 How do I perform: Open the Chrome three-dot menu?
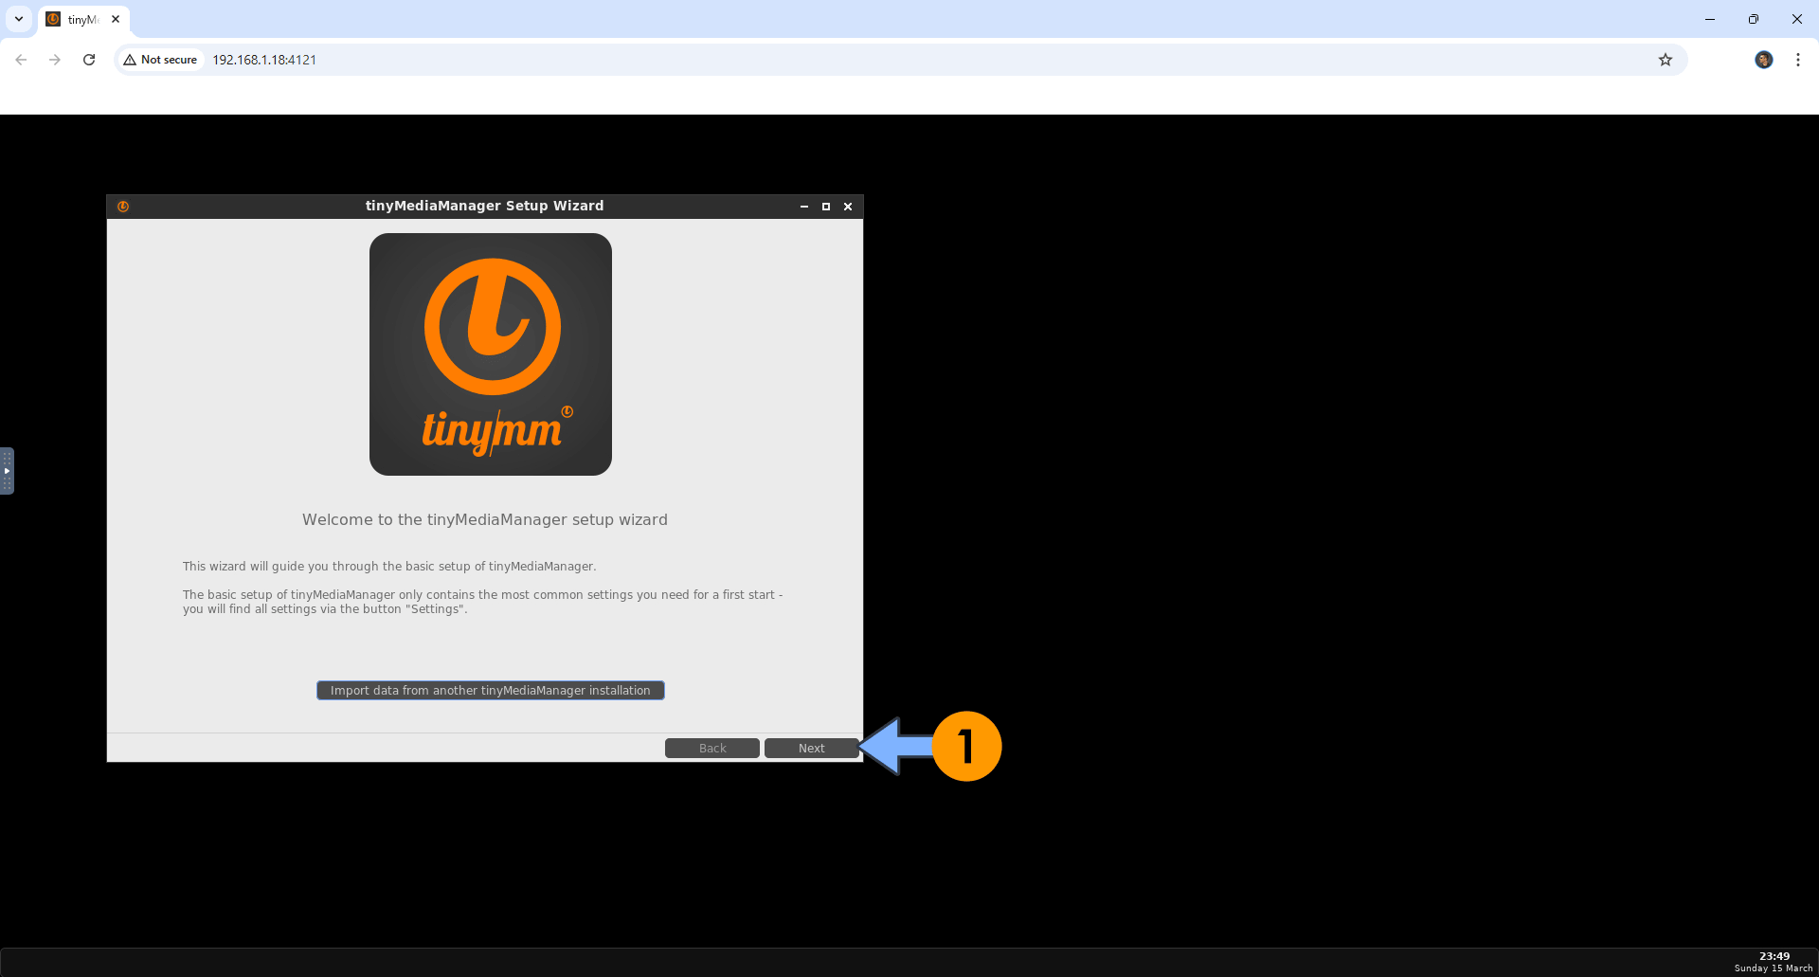pyautogui.click(x=1797, y=60)
